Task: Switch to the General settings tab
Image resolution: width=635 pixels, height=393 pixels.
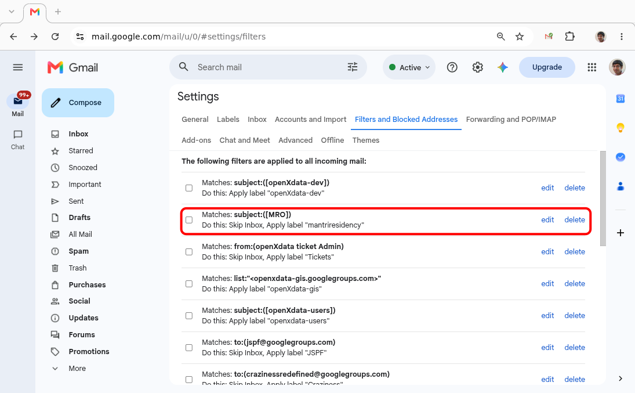Action: pos(195,119)
